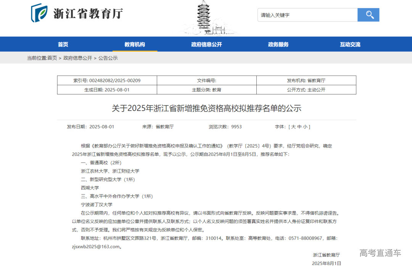Click the article title 关于2025年浙江省新增推免资格高校拟推荐名单的公示

click(x=206, y=108)
